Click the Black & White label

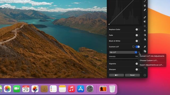pos(114,41)
